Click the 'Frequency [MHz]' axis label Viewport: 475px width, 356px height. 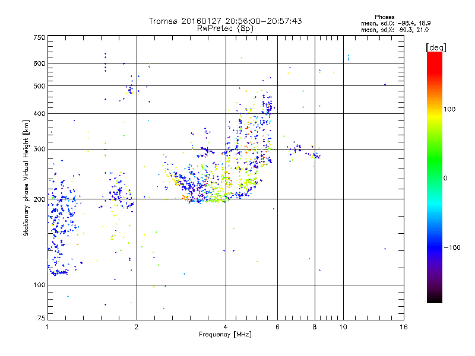pyautogui.click(x=225, y=335)
